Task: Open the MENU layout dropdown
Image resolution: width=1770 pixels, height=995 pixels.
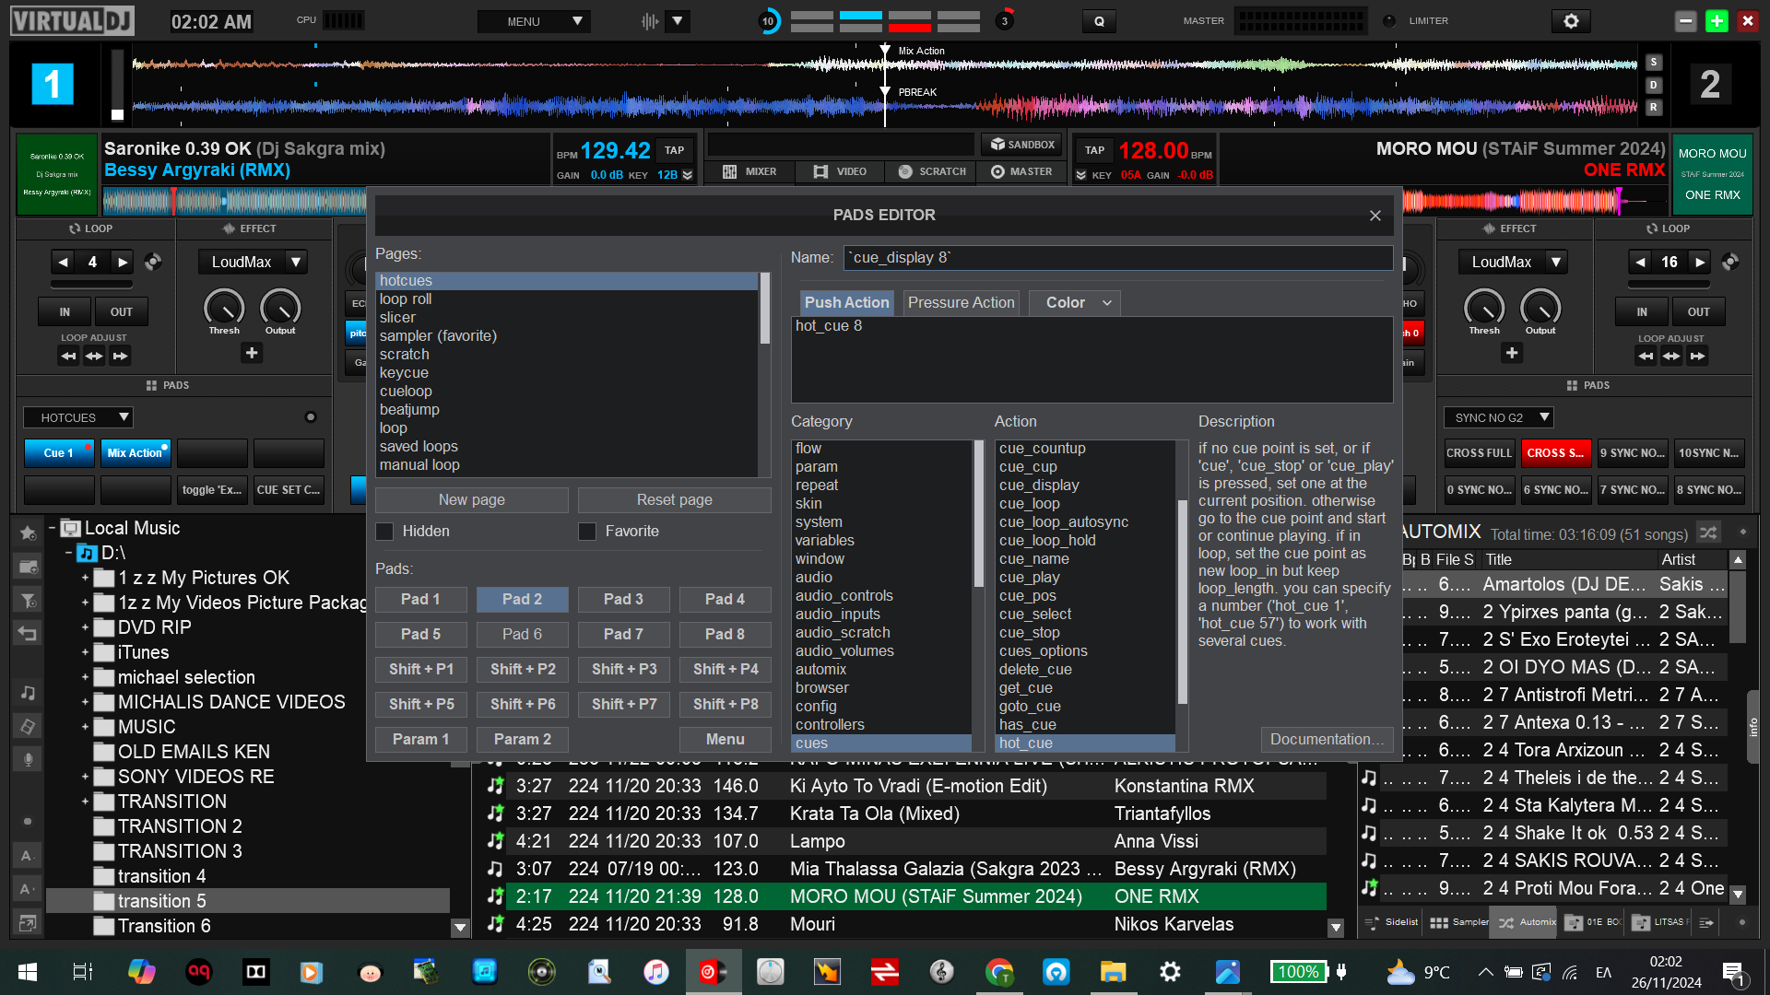Action: (x=534, y=21)
